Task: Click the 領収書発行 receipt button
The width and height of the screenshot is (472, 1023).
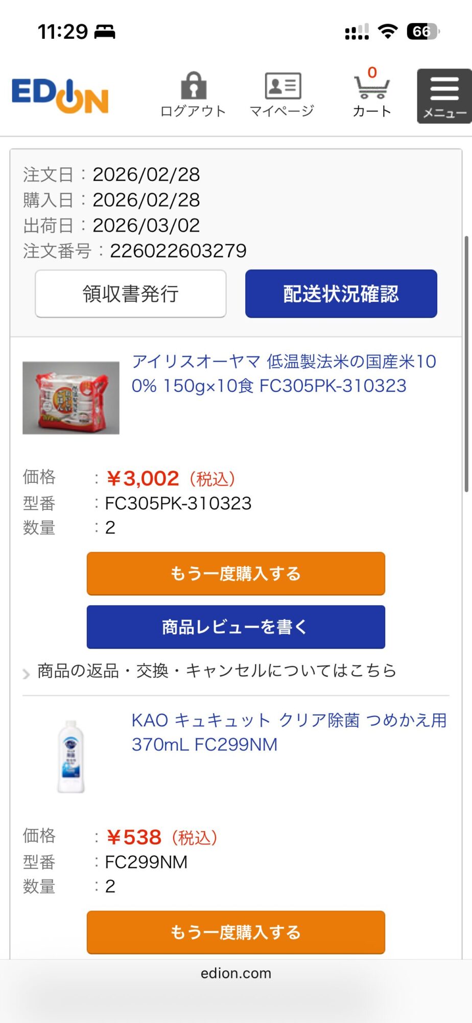Action: point(131,294)
